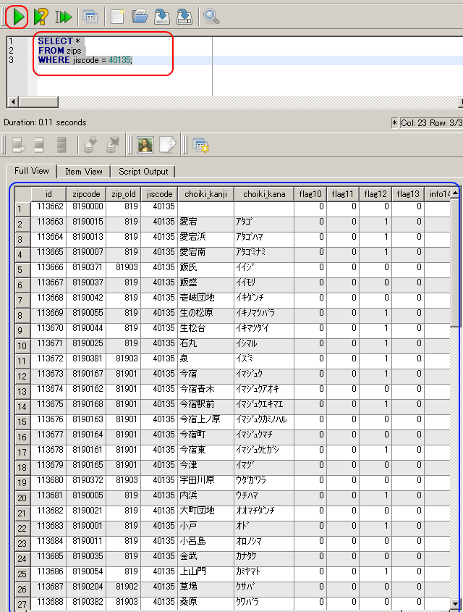Click kanji cell 桑原
This screenshot has width=463, height=612.
click(205, 603)
